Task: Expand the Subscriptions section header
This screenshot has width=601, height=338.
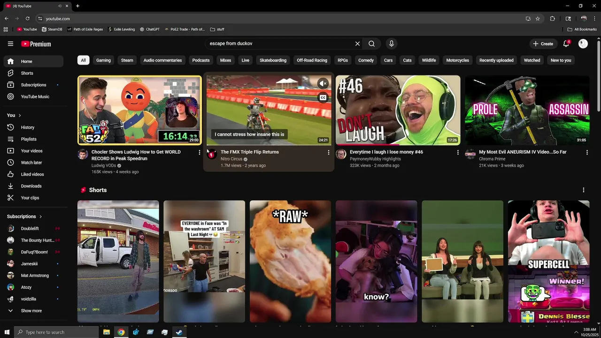Action: (x=24, y=216)
